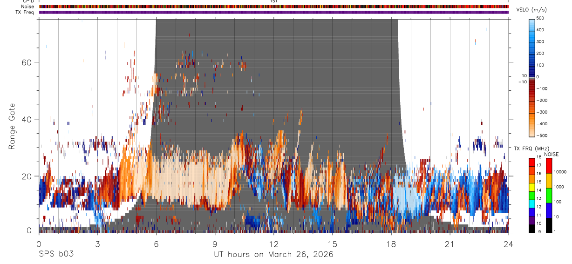Click the 'NOISE' legend title
Screen dimensions: 572x264
pos(552,154)
